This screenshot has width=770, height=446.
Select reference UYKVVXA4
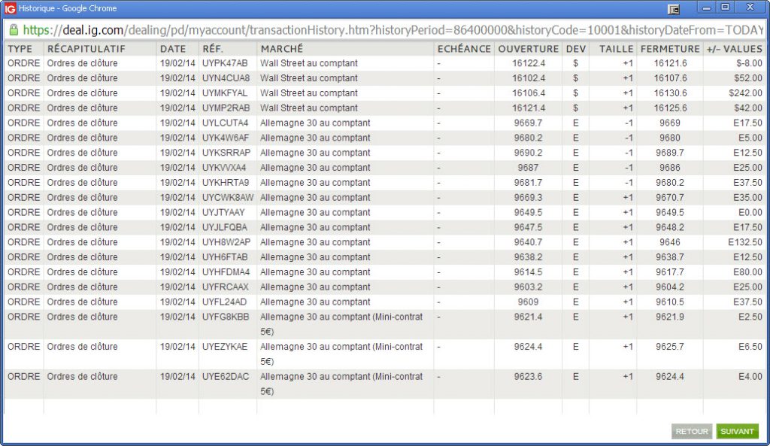click(x=224, y=168)
